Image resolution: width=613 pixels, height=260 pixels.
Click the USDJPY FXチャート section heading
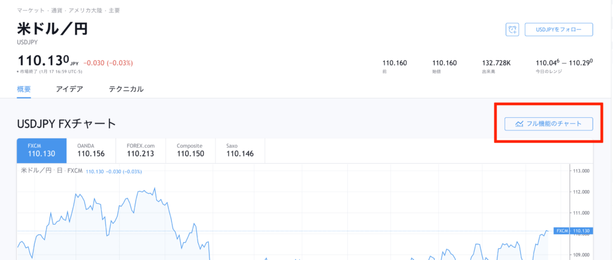point(66,124)
